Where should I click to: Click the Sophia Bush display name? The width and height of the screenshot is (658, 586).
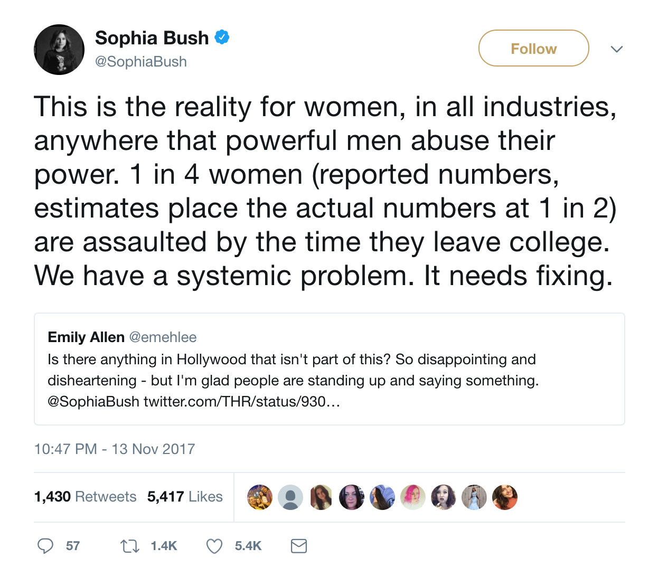[152, 38]
